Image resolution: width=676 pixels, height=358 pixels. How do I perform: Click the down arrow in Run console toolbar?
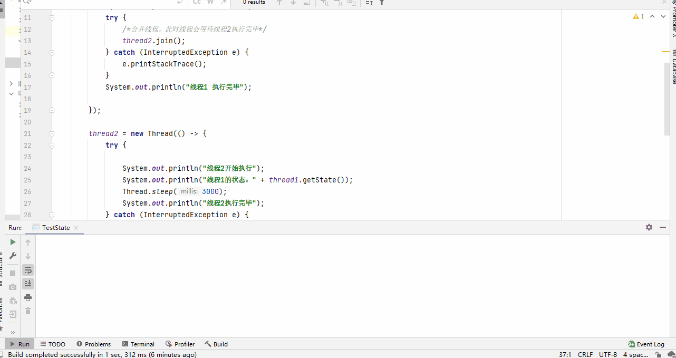pos(28,256)
